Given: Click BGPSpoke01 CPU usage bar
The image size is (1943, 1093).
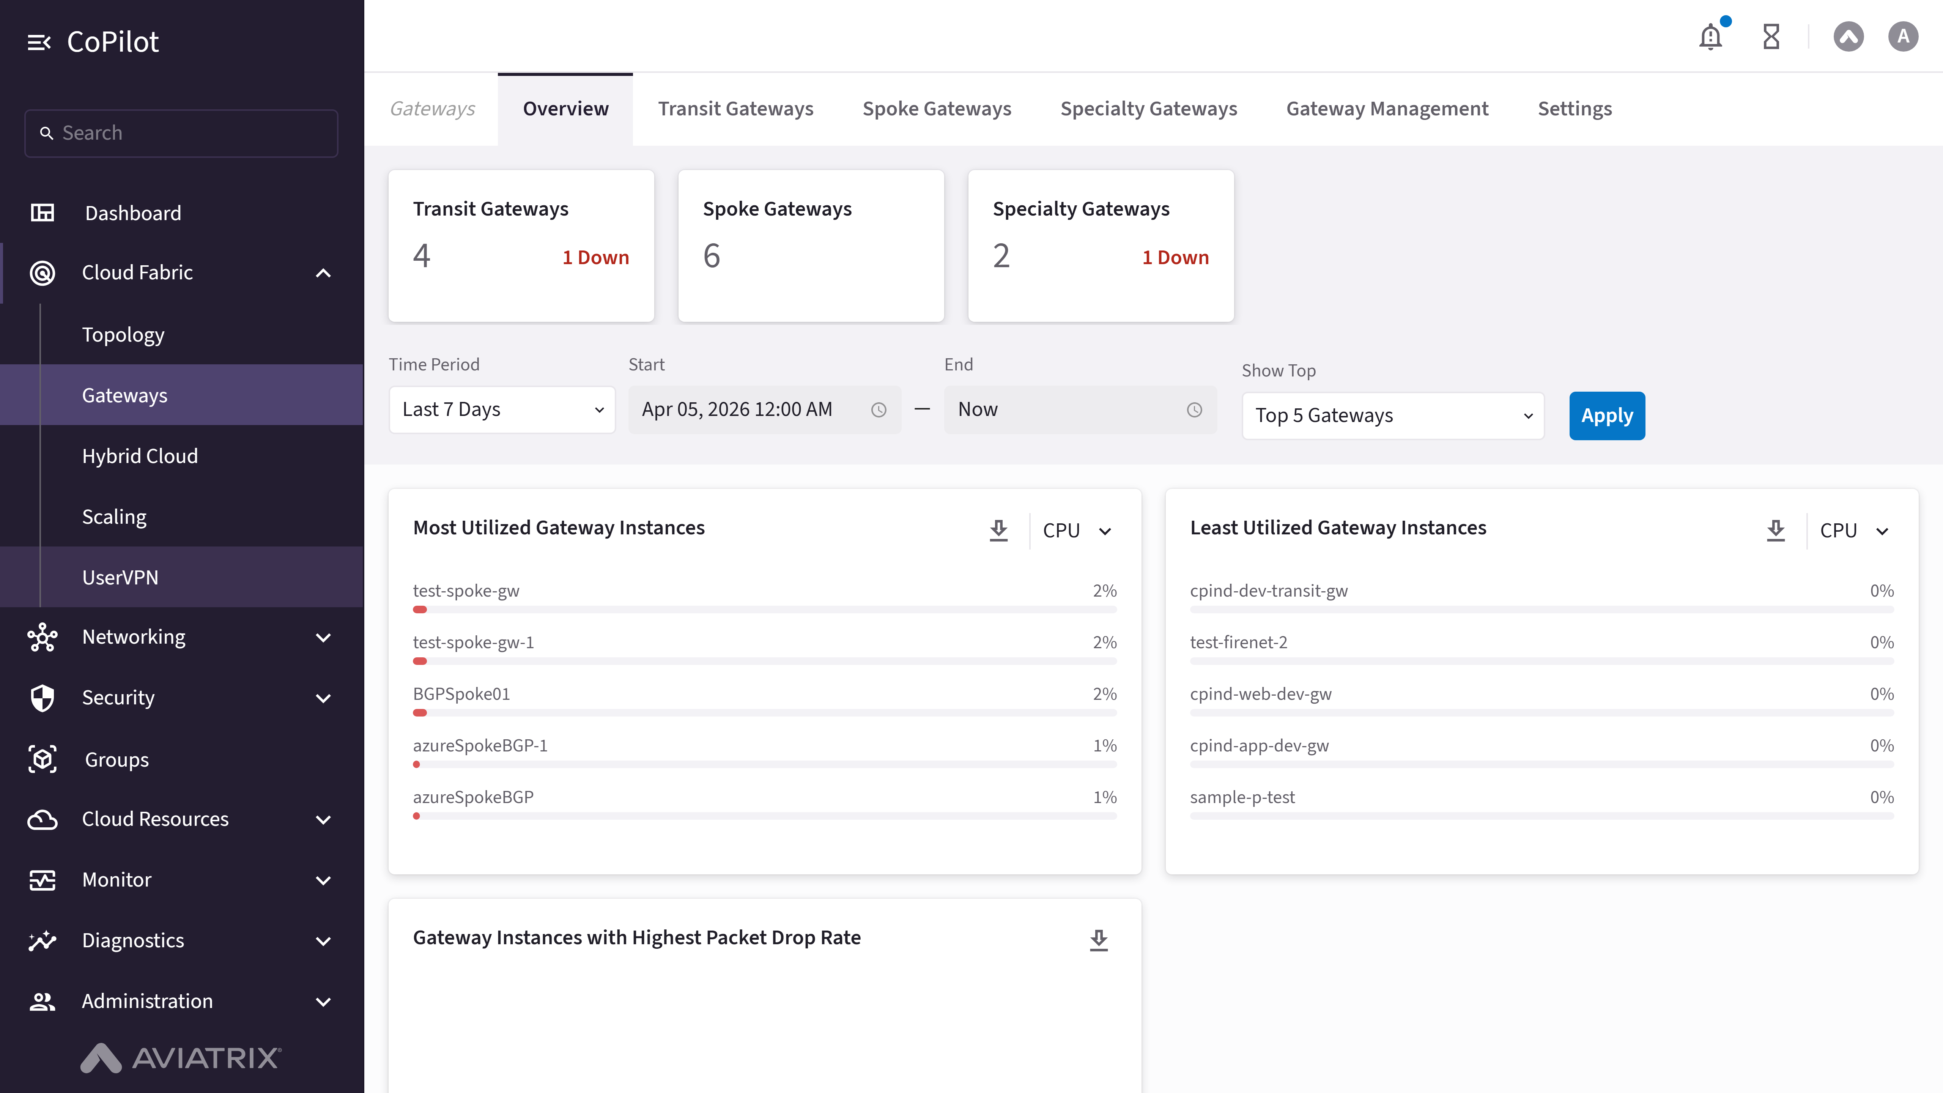Looking at the screenshot, I should (x=765, y=713).
